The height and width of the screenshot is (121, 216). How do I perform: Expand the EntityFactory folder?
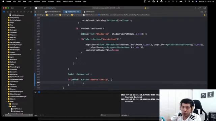tap(7, 18)
